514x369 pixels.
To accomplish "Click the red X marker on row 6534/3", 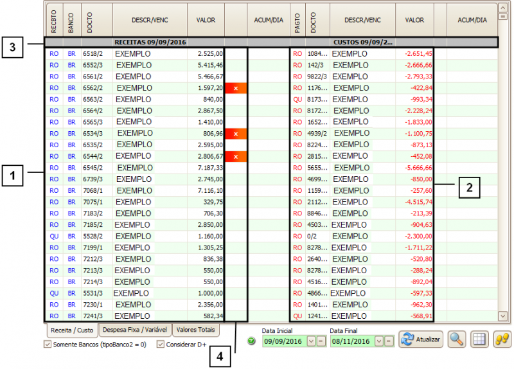I will pyautogui.click(x=236, y=134).
